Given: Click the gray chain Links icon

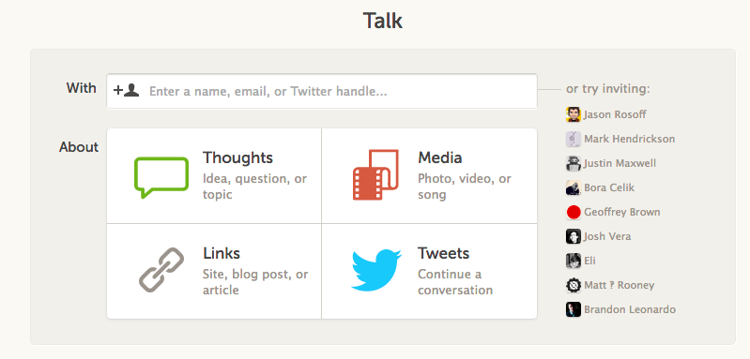Looking at the screenshot, I should (161, 269).
